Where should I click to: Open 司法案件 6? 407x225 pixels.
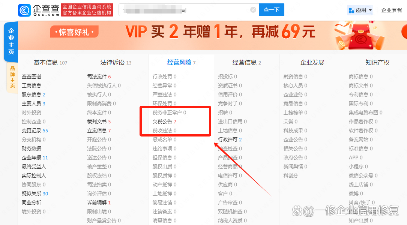click(x=99, y=76)
